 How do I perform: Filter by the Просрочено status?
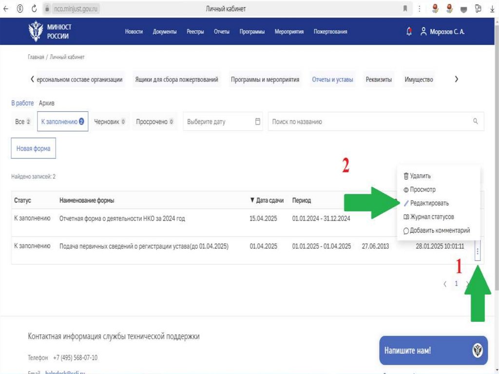[154, 122]
